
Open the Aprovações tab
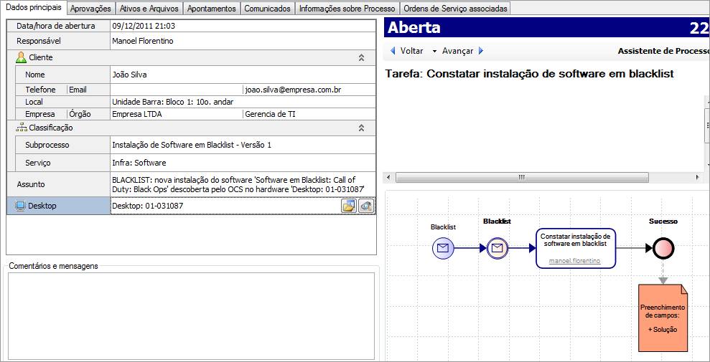pyautogui.click(x=90, y=9)
